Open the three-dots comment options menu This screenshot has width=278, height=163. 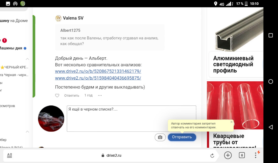click(x=100, y=96)
